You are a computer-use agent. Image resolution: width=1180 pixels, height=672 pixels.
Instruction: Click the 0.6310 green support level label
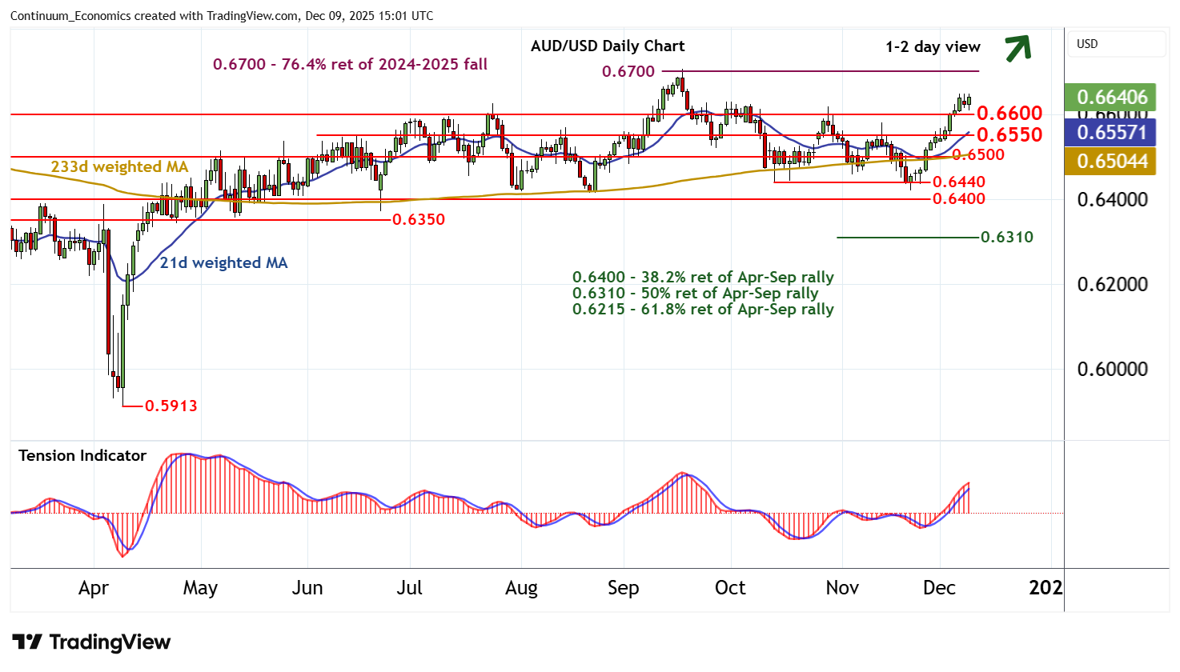pyautogui.click(x=1006, y=237)
